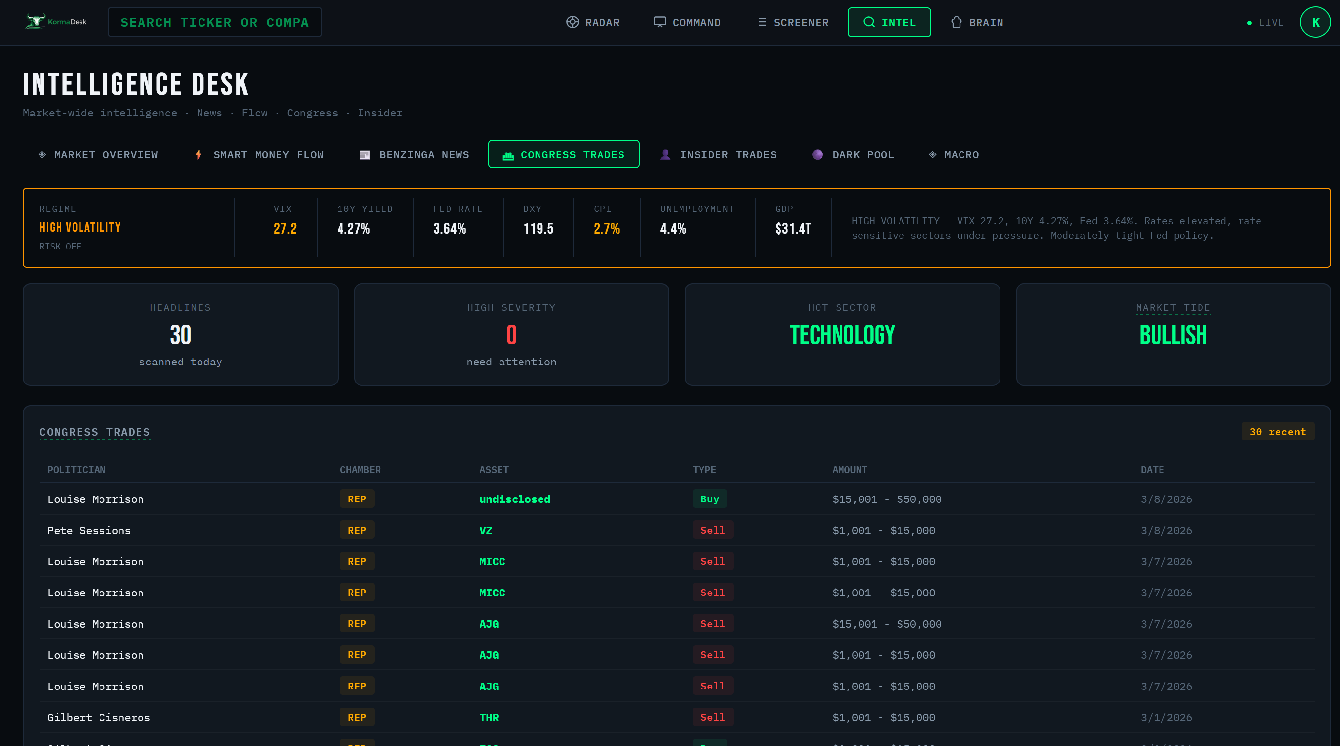Click the Politician column header
The image size is (1340, 746).
(77, 470)
